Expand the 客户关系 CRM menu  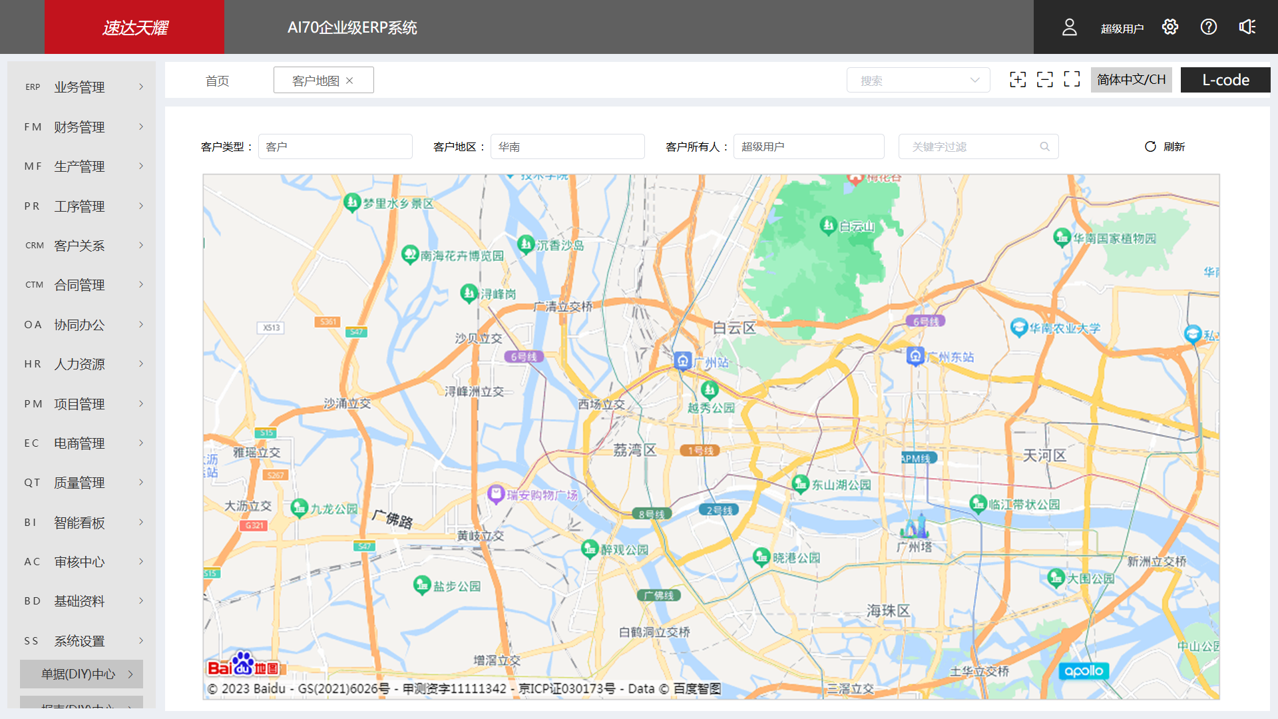point(81,245)
